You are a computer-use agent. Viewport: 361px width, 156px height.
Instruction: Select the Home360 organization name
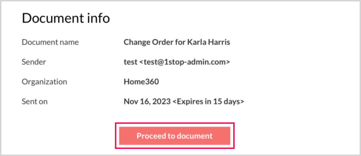141,82
